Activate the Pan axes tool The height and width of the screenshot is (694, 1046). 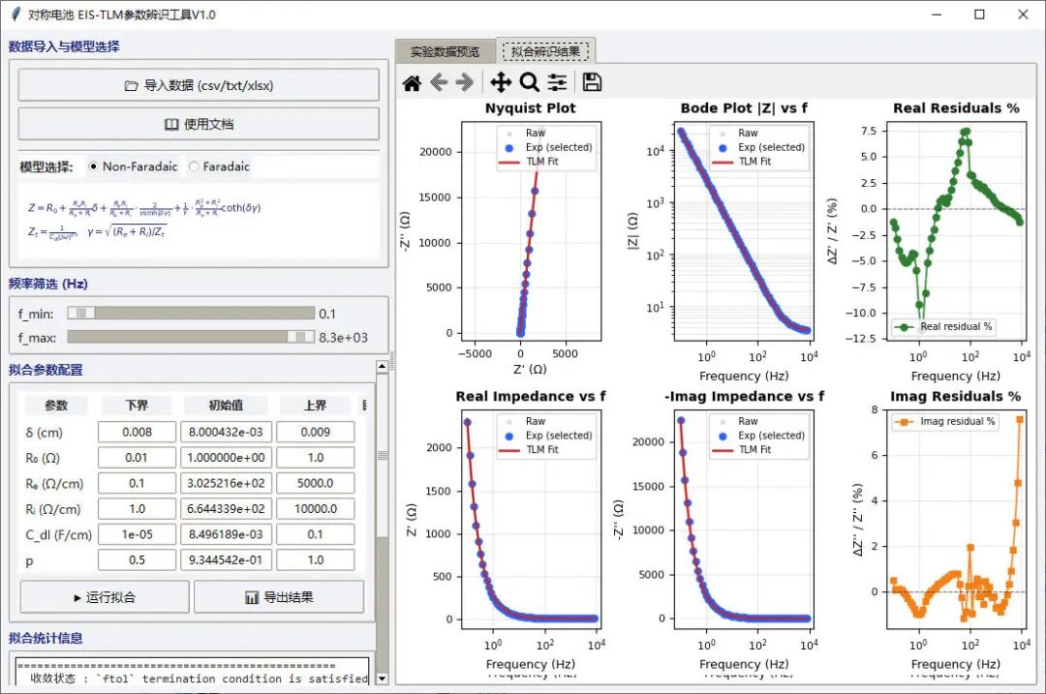pyautogui.click(x=501, y=82)
